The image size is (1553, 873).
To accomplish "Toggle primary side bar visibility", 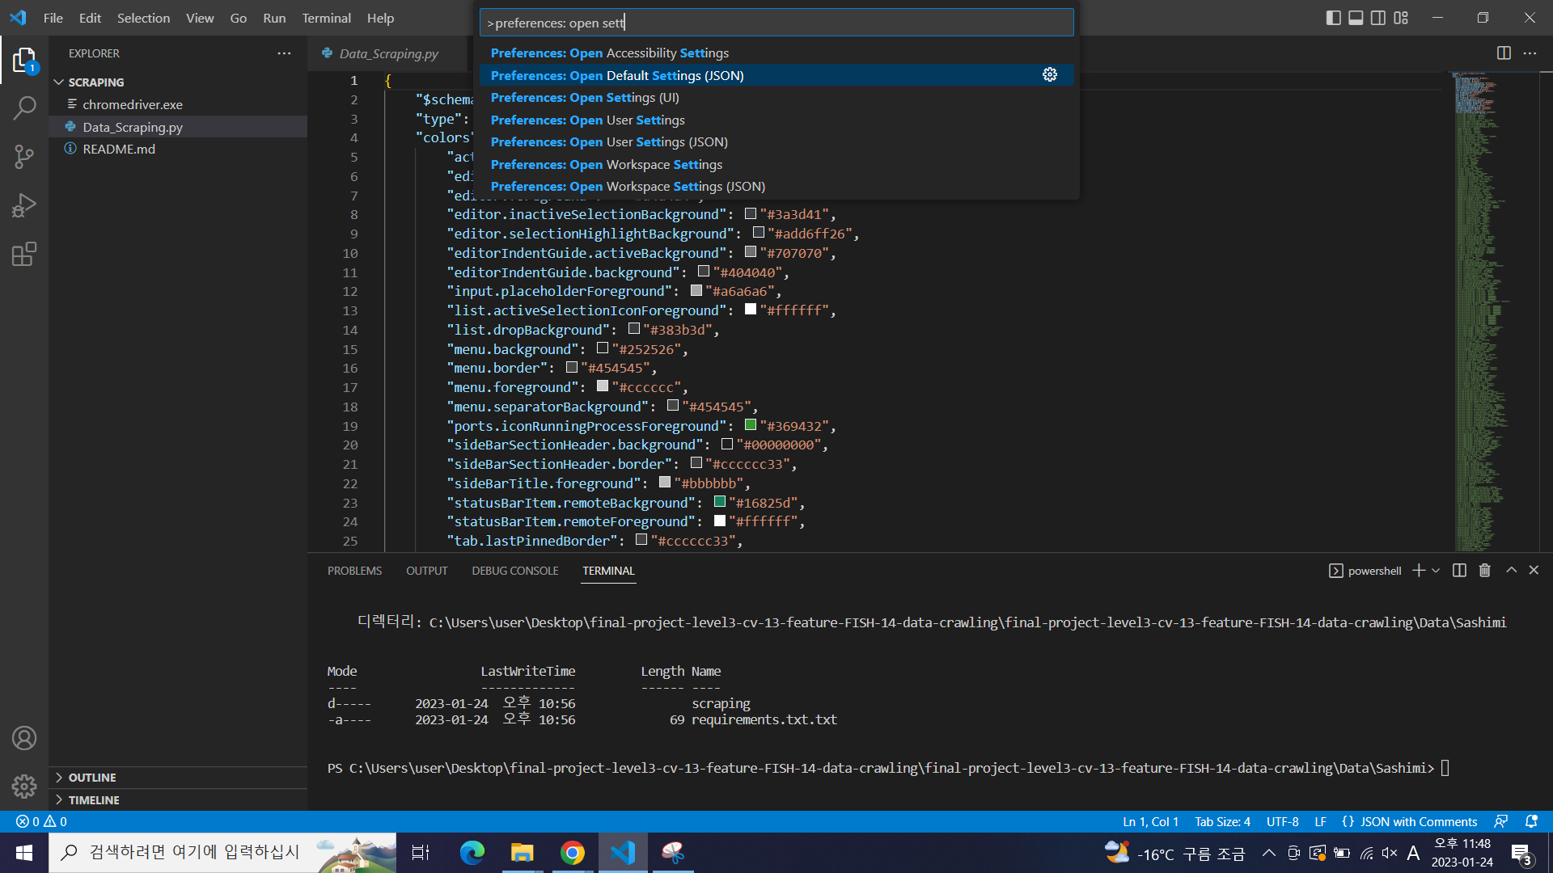I will coord(1334,18).
